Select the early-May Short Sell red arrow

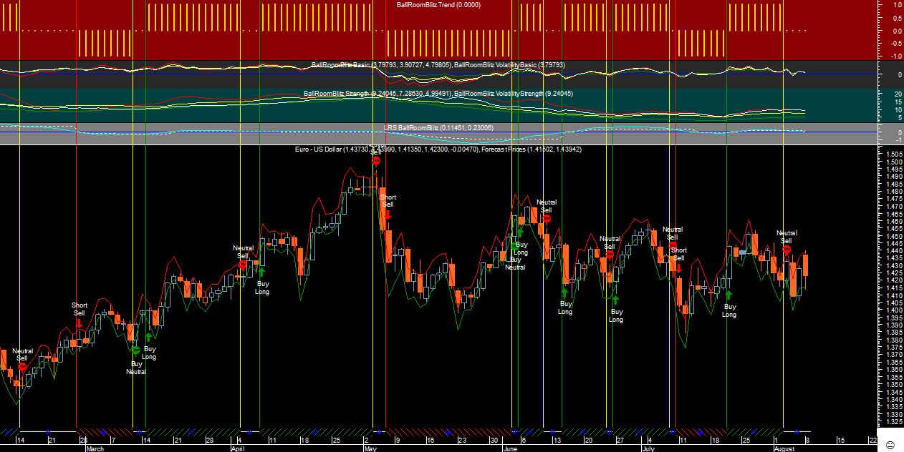tap(388, 214)
